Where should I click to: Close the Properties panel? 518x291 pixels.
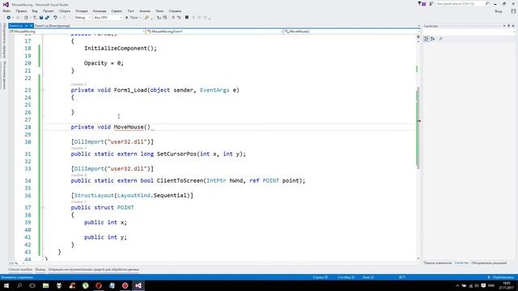pyautogui.click(x=513, y=26)
